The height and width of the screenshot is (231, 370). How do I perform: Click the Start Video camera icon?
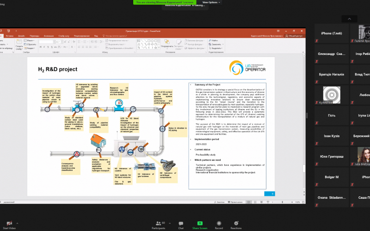(x=9, y=224)
